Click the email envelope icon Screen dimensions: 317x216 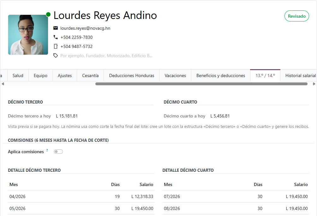click(56, 28)
